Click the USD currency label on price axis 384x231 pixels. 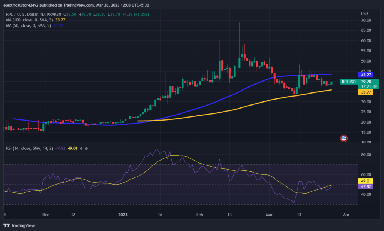pyautogui.click(x=364, y=13)
